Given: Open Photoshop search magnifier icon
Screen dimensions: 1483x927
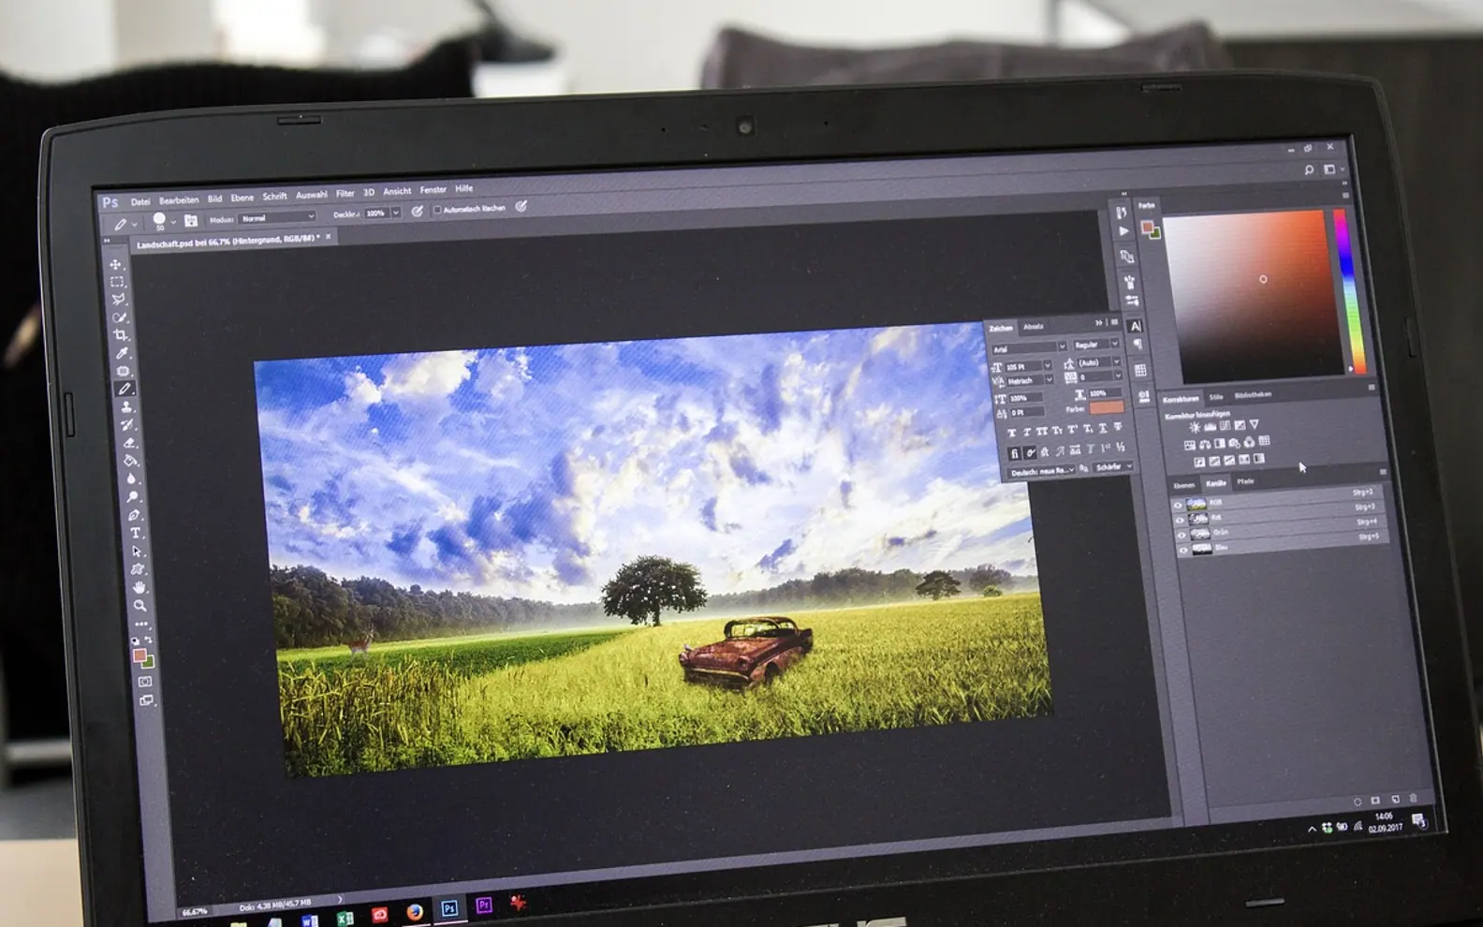Looking at the screenshot, I should coord(1308,169).
